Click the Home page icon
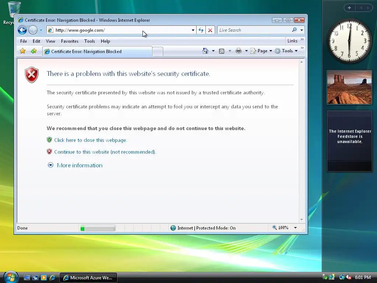Screen dimensions: 377x283 205,51
